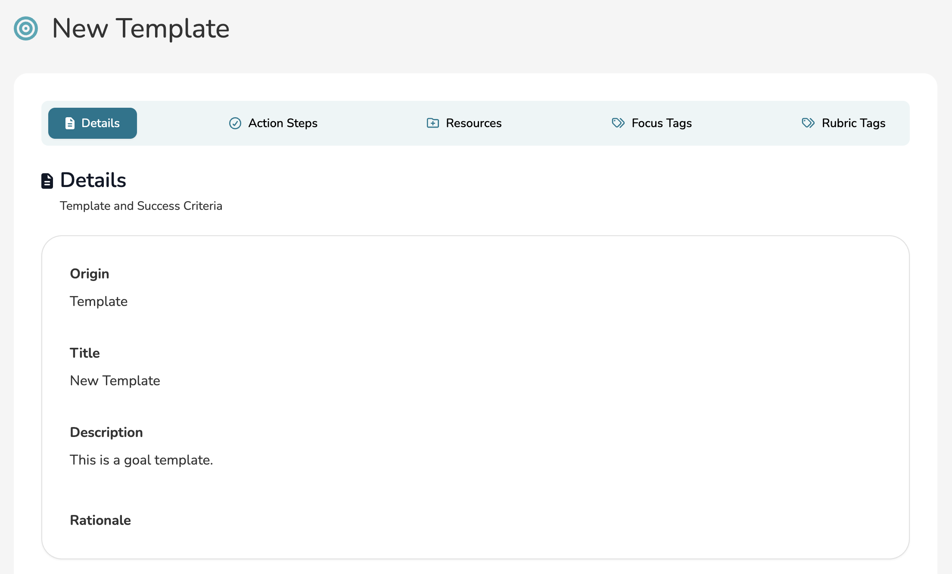Click the target icon beside New Template heading
Screen dimensions: 952x574
tap(26, 28)
